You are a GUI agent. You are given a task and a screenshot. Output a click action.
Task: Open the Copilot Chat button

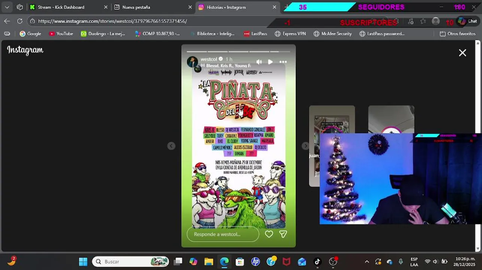467,21
